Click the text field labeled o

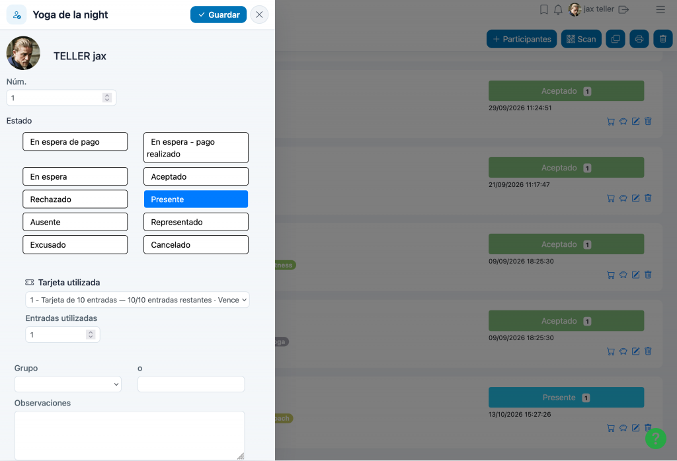191,384
